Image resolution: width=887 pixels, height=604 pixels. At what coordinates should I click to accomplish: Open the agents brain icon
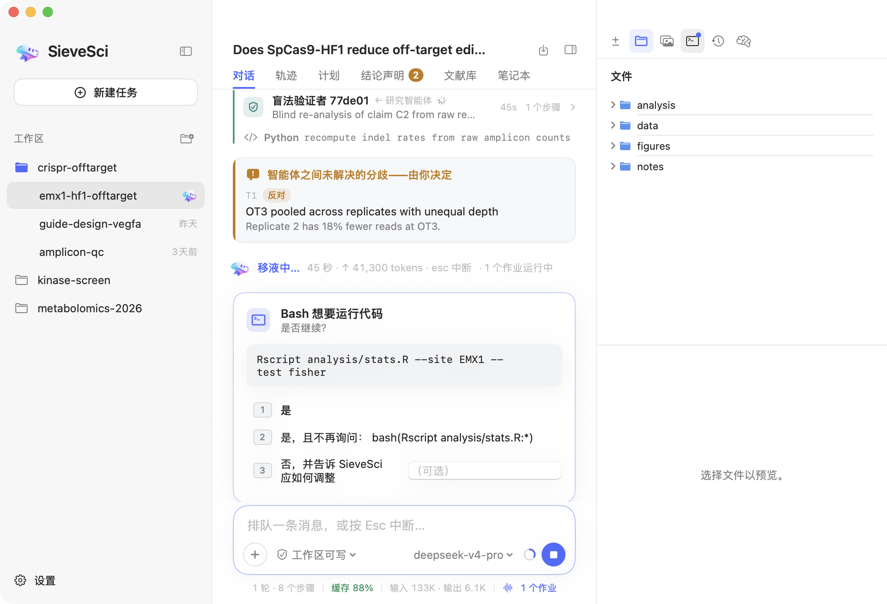744,41
